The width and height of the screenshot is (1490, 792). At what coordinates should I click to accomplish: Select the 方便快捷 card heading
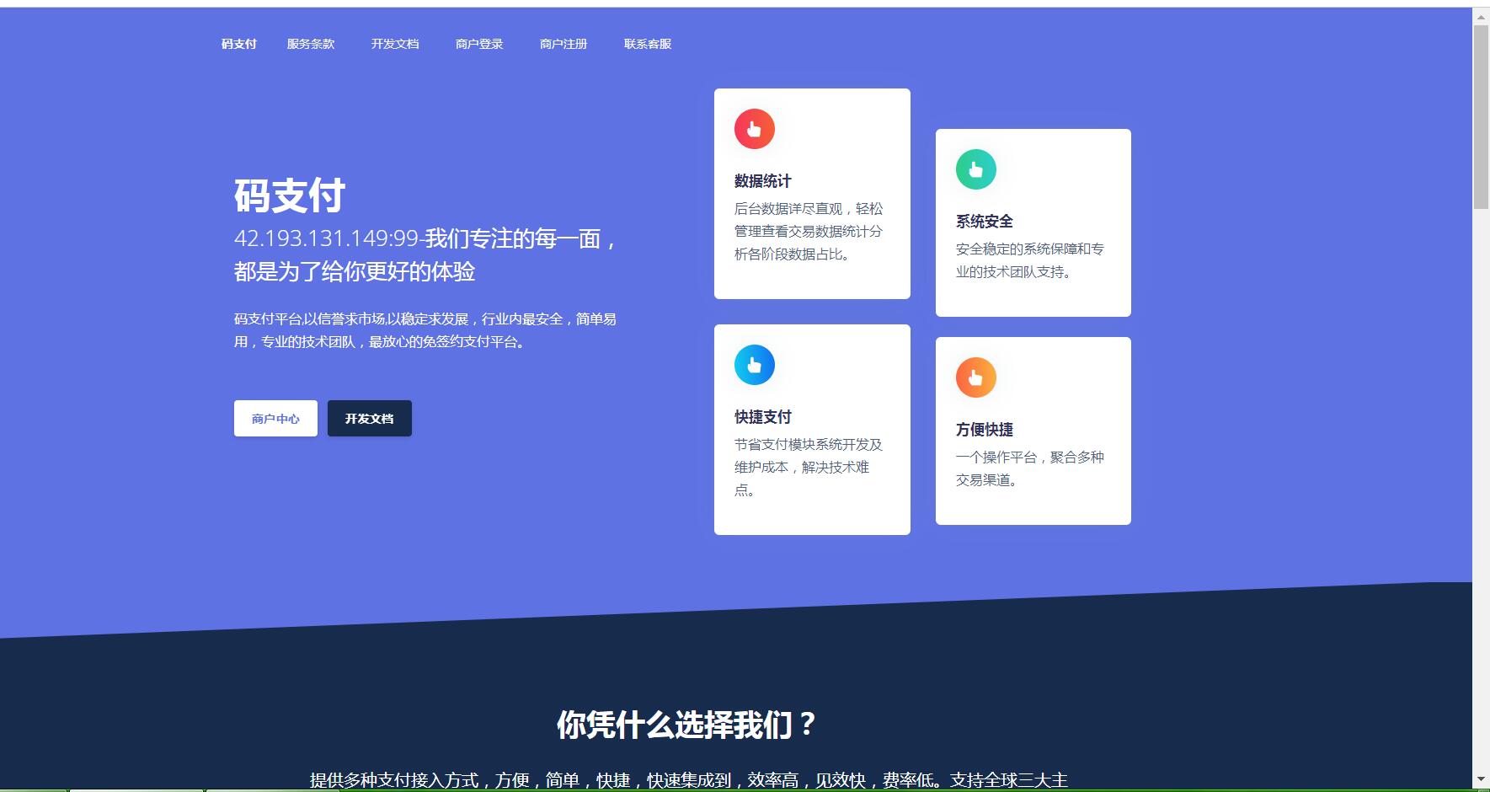coord(984,430)
